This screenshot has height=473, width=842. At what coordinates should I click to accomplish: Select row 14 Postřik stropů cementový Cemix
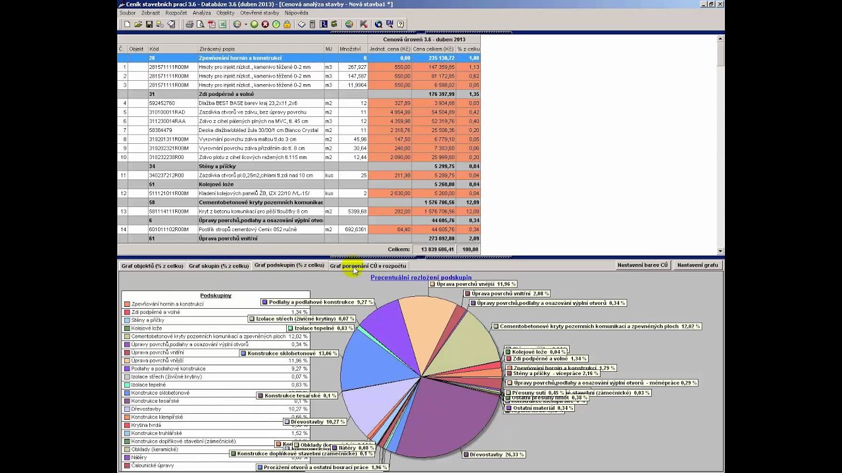(299, 229)
